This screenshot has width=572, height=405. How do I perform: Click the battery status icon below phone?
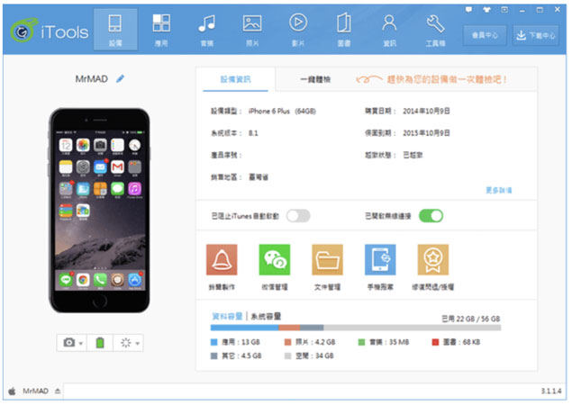[100, 343]
